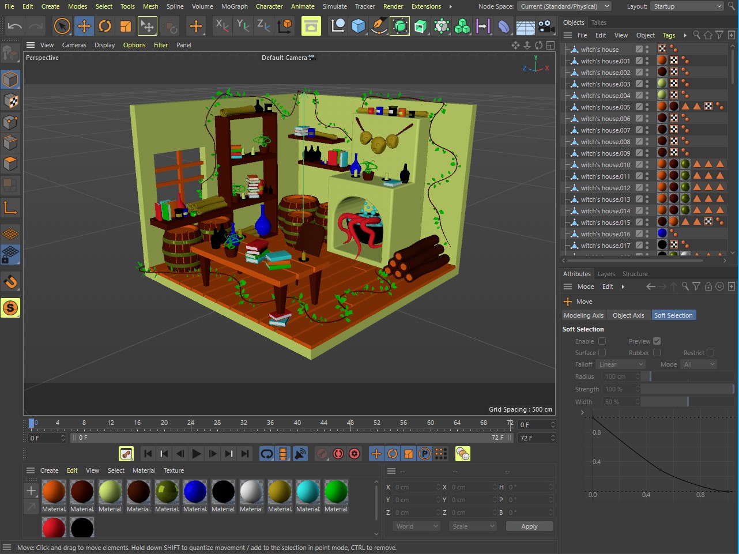Screen dimensions: 739x554
Task: Open the Layout Startup dropdown
Action: click(x=687, y=6)
